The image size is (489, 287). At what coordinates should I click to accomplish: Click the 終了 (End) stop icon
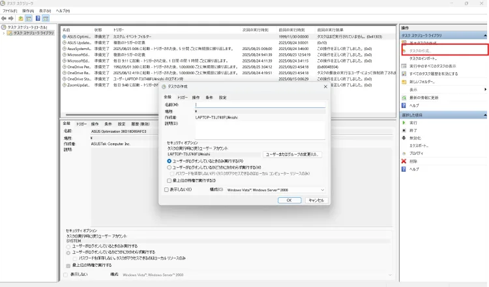pos(404,130)
